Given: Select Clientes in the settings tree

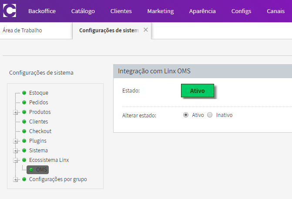Looking at the screenshot, I should tap(39, 121).
